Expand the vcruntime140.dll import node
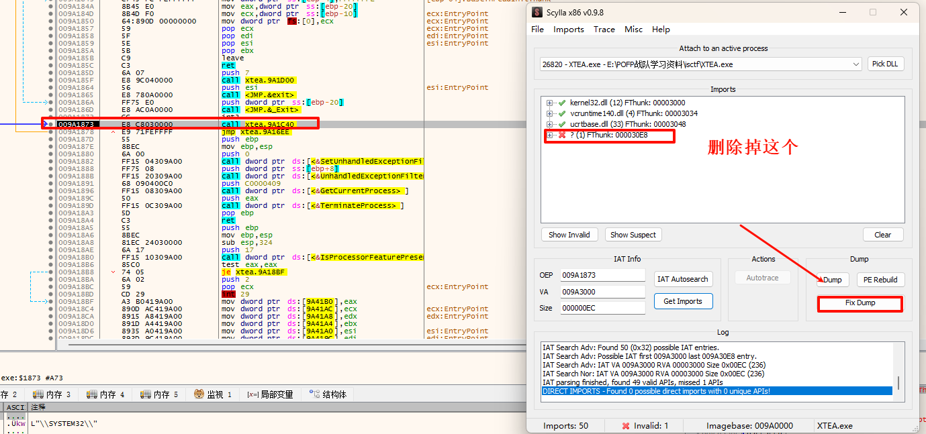This screenshot has height=434, width=926. (x=550, y=113)
